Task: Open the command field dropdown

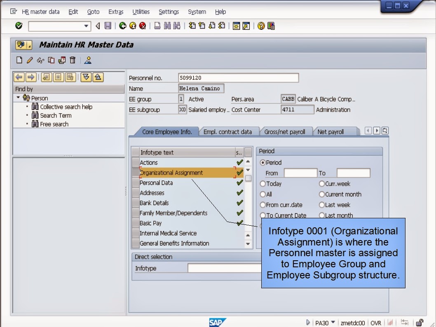Action: [x=86, y=26]
